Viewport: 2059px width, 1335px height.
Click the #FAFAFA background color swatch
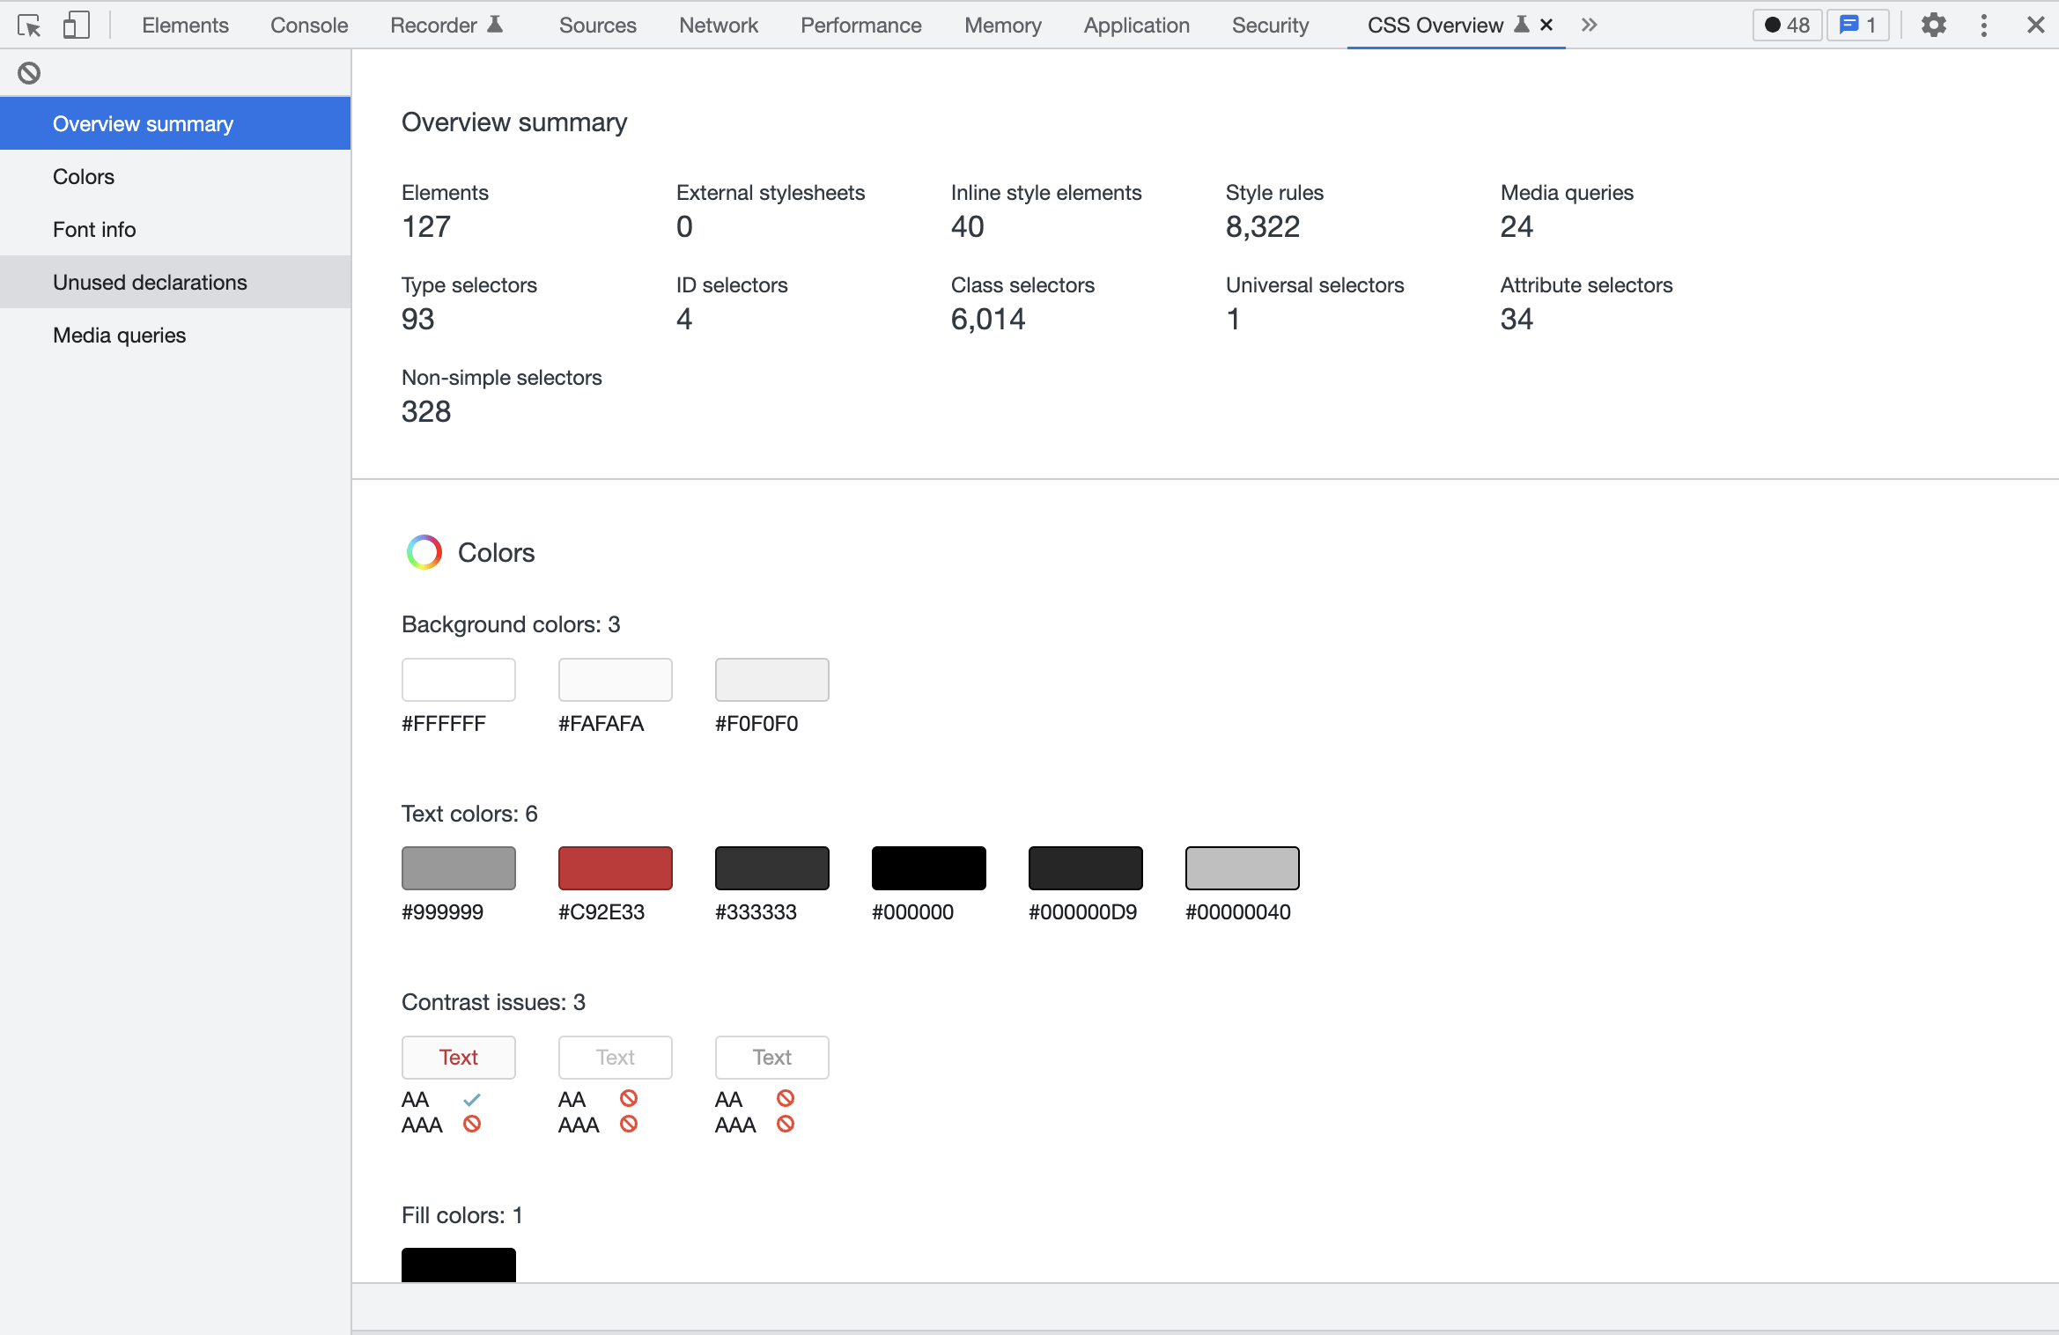coord(615,680)
